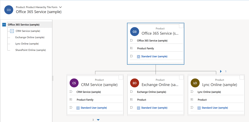Open Standard User link in Lync Online tile
The width and height of the screenshot is (249, 122).
(x=215, y=108)
